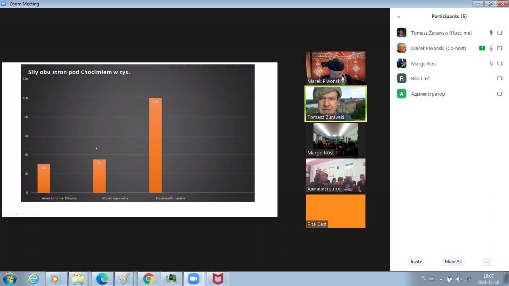The width and height of the screenshot is (509, 286).
Task: Click the Invite button
Action: (x=416, y=261)
